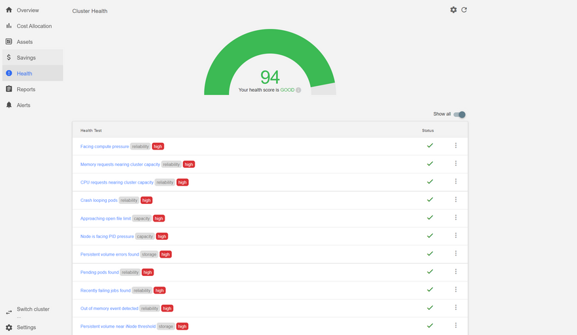
Task: Open CPU requests nearing cluster capacity link
Action: tap(117, 182)
